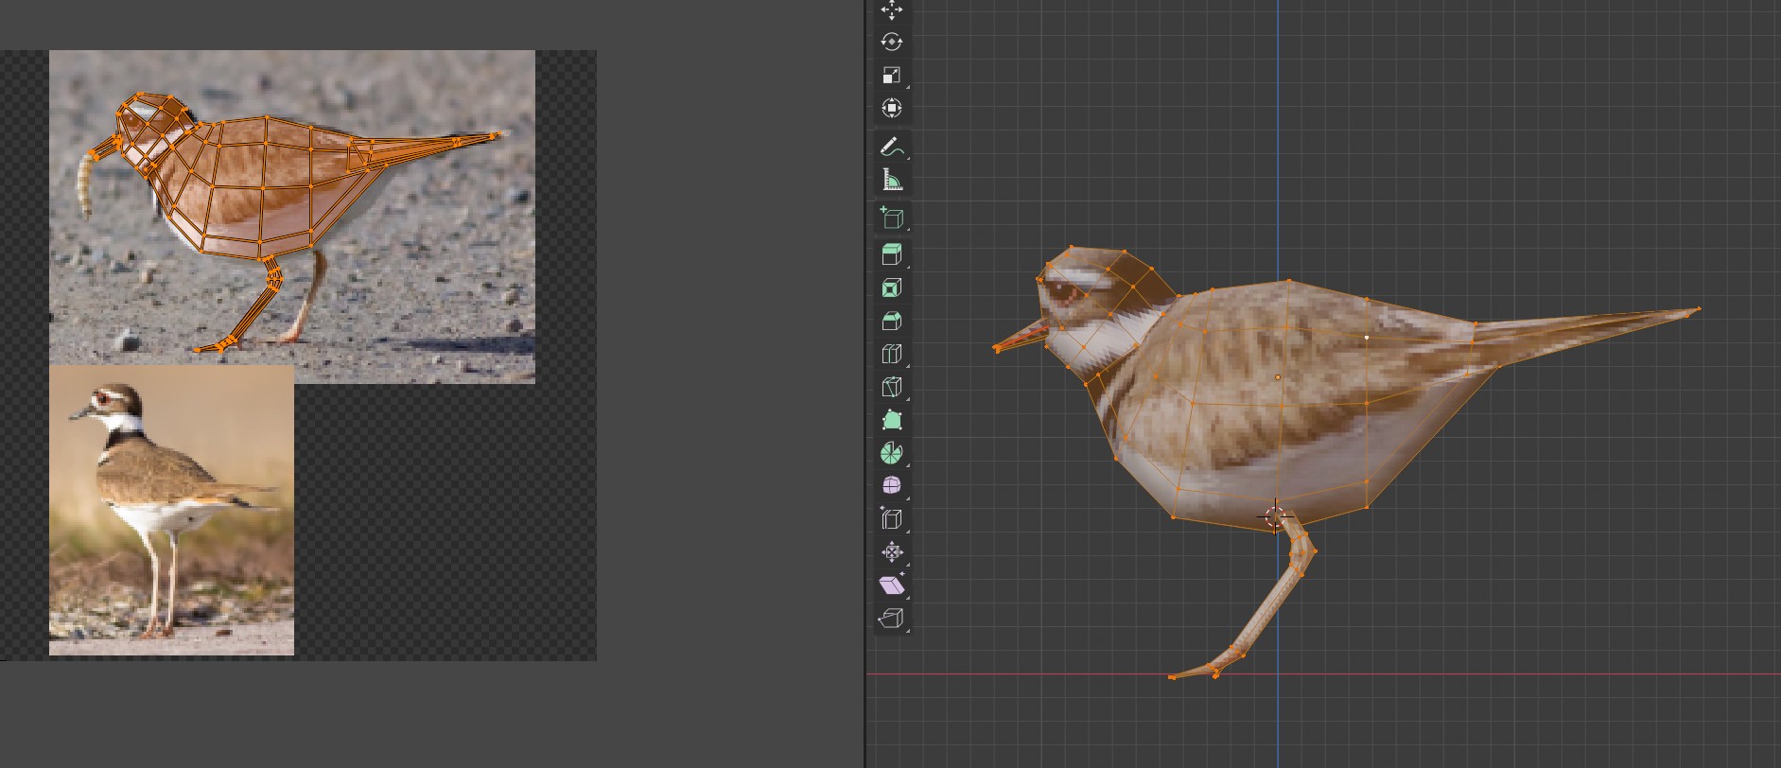This screenshot has height=768, width=1781.
Task: Activate the Bevel tool
Action: 891,321
